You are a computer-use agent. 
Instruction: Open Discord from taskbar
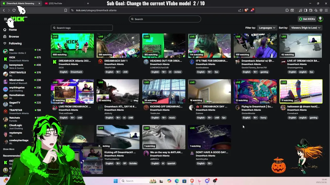coord(207,181)
